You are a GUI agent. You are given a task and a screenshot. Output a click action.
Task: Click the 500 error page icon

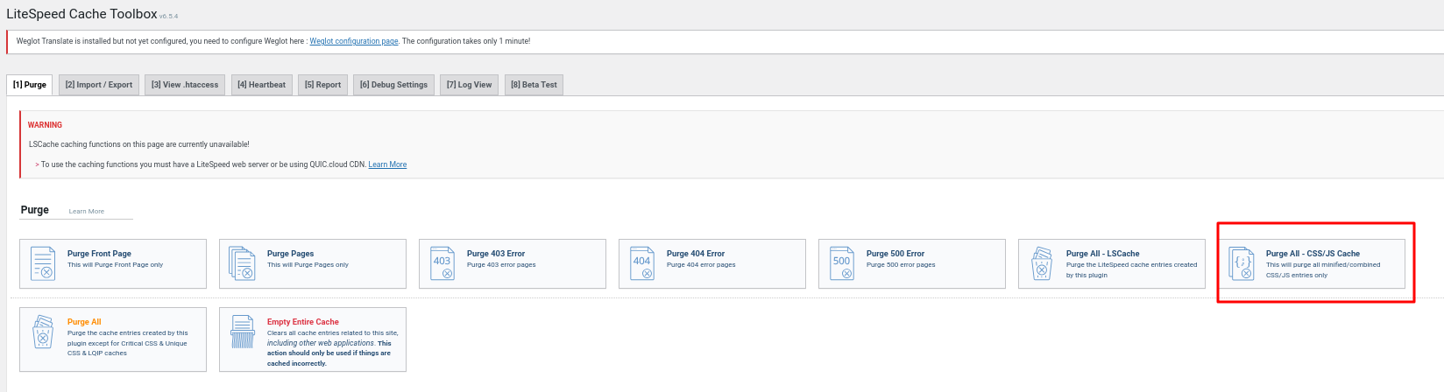(x=842, y=263)
